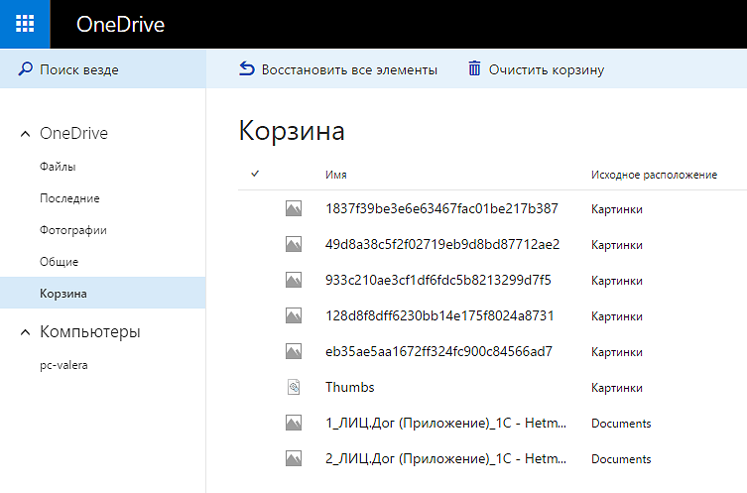Image resolution: width=747 pixels, height=493 pixels.
Task: Select file name 933c210ae3cf1df6fdc5b8213299d7f5
Action: pyautogui.click(x=438, y=280)
